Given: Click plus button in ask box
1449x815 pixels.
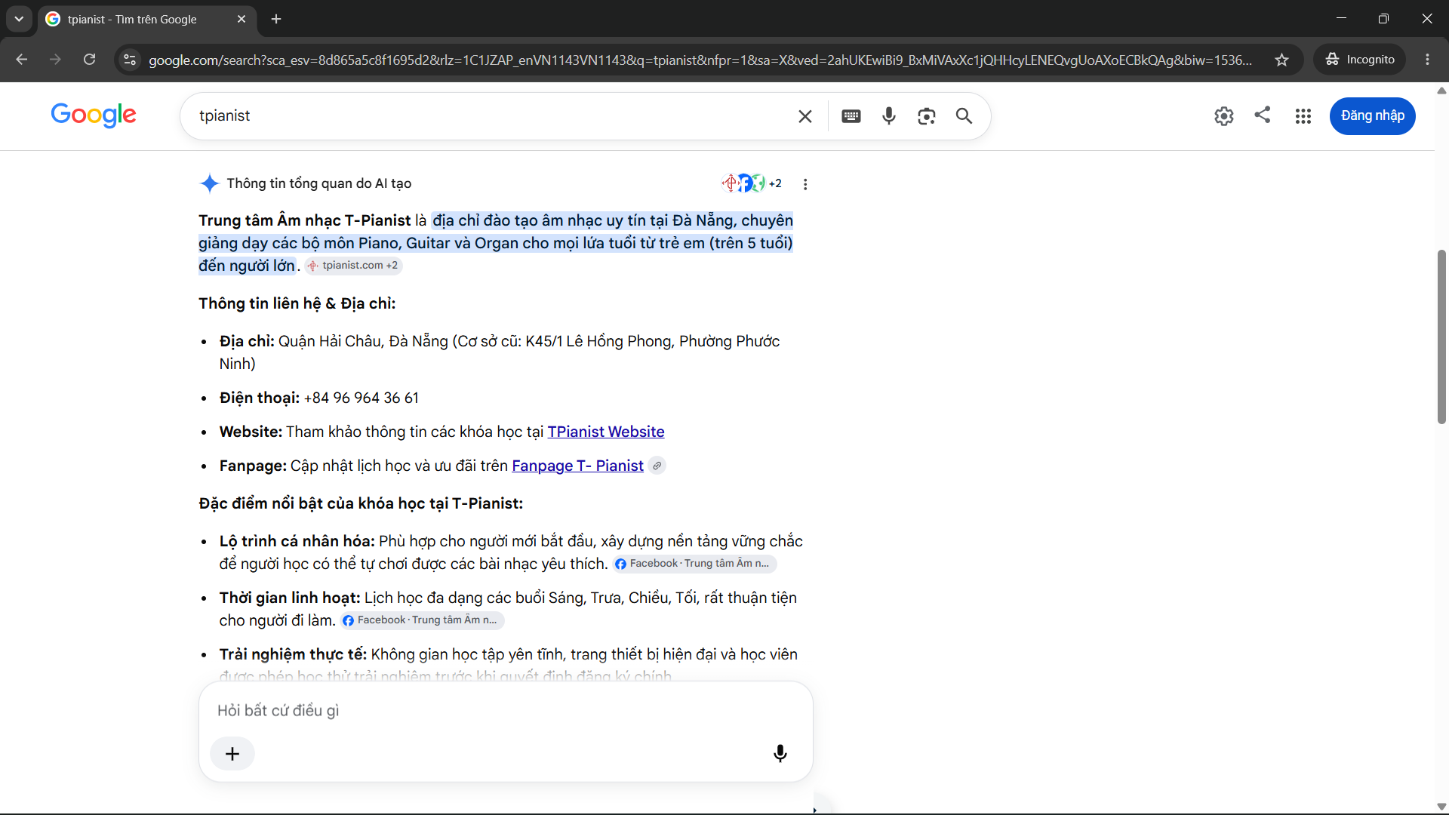Looking at the screenshot, I should [232, 754].
